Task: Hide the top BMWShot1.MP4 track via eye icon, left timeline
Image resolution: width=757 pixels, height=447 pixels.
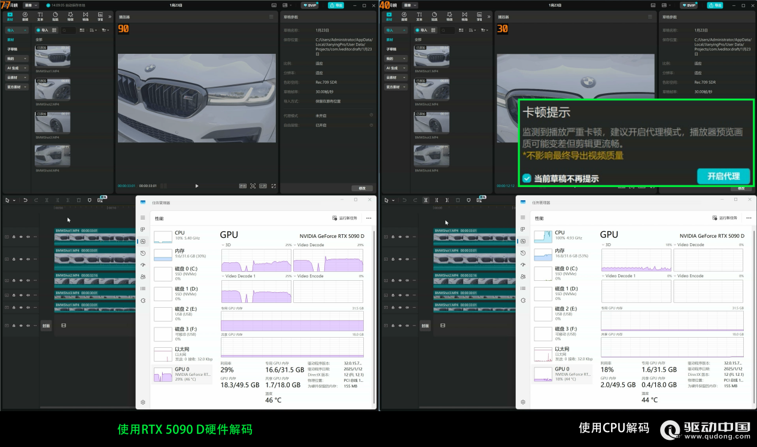Action: click(x=21, y=237)
